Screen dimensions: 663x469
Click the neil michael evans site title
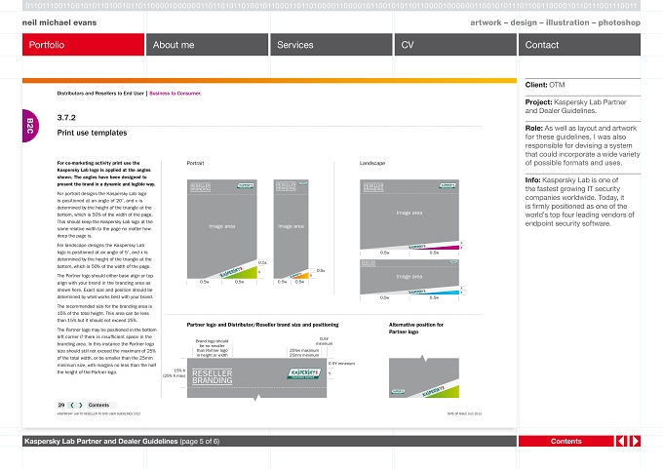pyautogui.click(x=59, y=22)
